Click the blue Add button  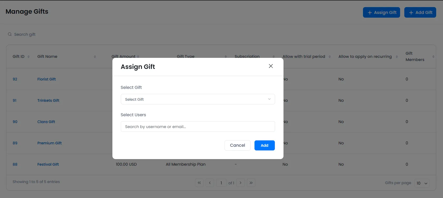(264, 145)
